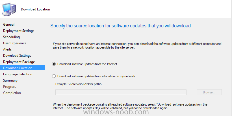Click the Download Location header title
The width and height of the screenshot is (232, 116).
click(x=35, y=9)
